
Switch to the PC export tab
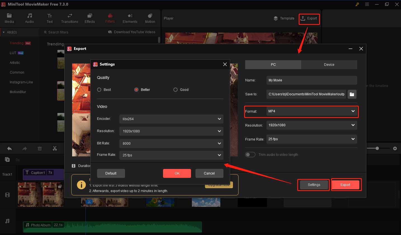coord(273,65)
